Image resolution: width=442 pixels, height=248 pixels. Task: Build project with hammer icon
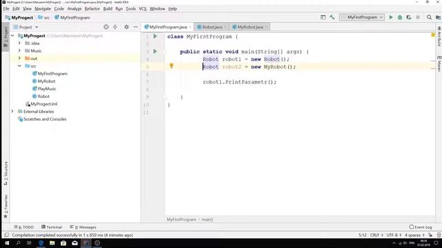(x=331, y=17)
